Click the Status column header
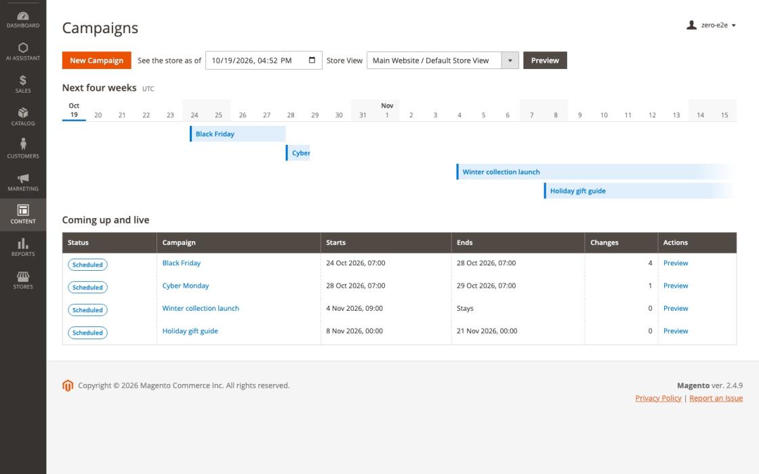This screenshot has width=759, height=474. click(109, 243)
